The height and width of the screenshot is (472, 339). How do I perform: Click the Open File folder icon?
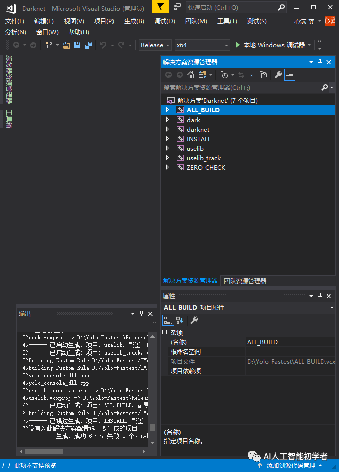coord(66,45)
